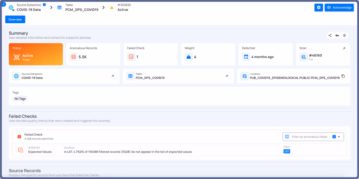Screen dimensions: 359x179
Task: Click the Weight bag icon
Action: tap(188, 57)
